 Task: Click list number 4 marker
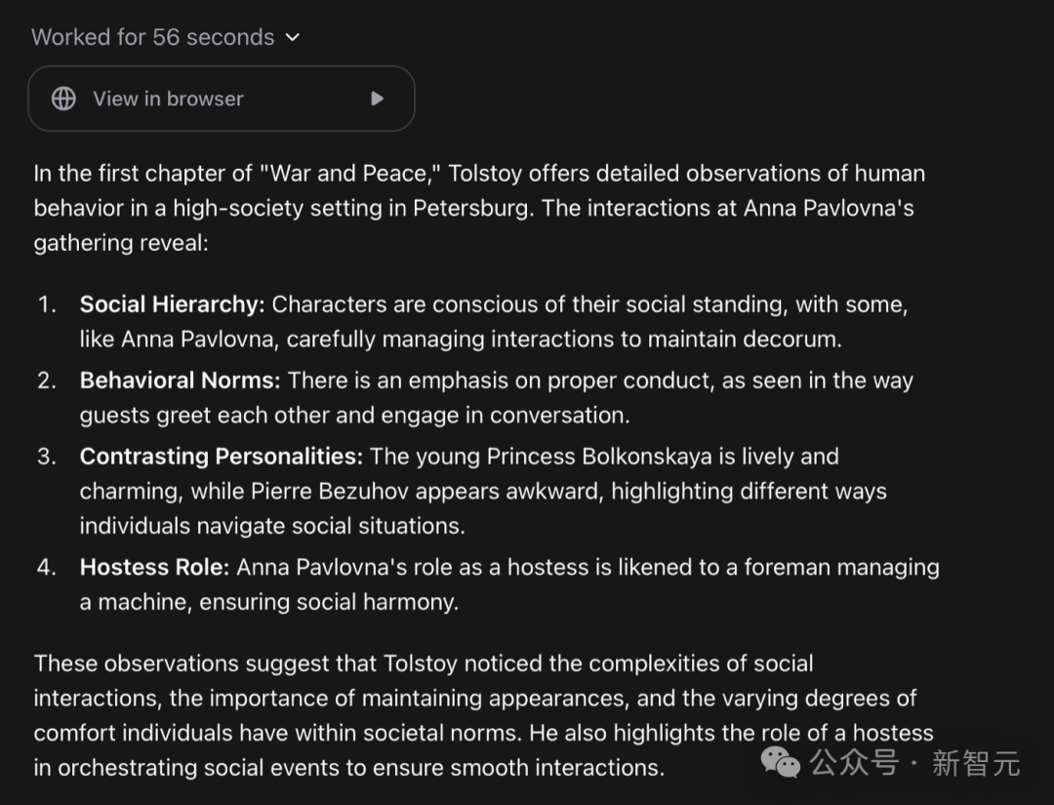47,567
